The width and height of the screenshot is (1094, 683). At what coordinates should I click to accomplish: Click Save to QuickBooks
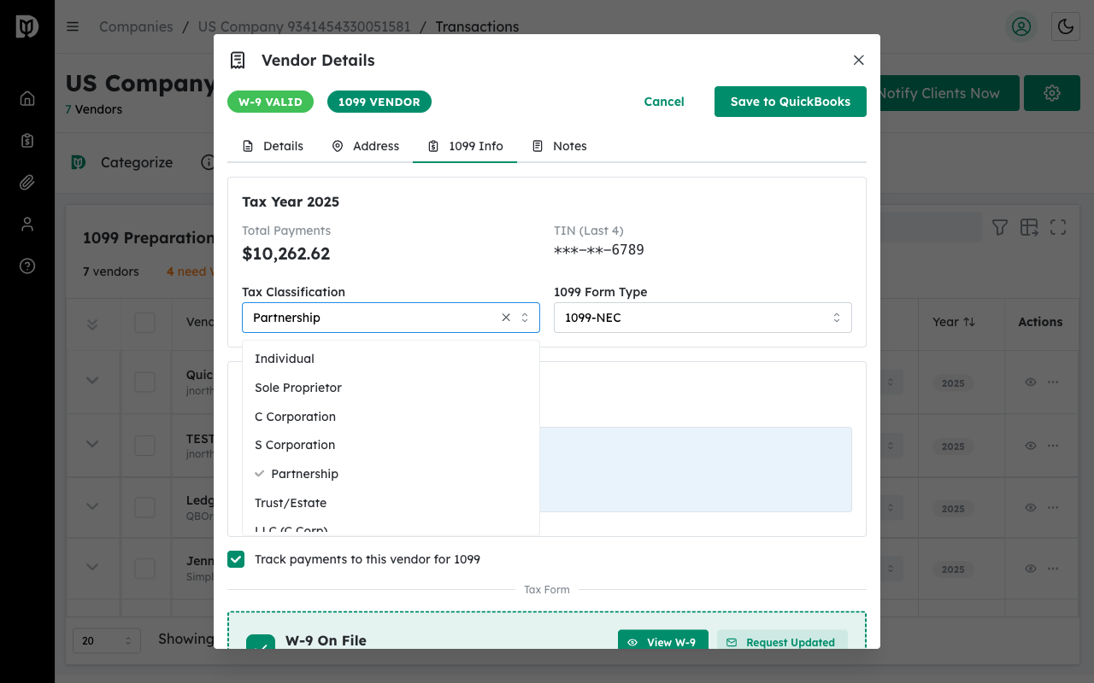click(x=790, y=101)
